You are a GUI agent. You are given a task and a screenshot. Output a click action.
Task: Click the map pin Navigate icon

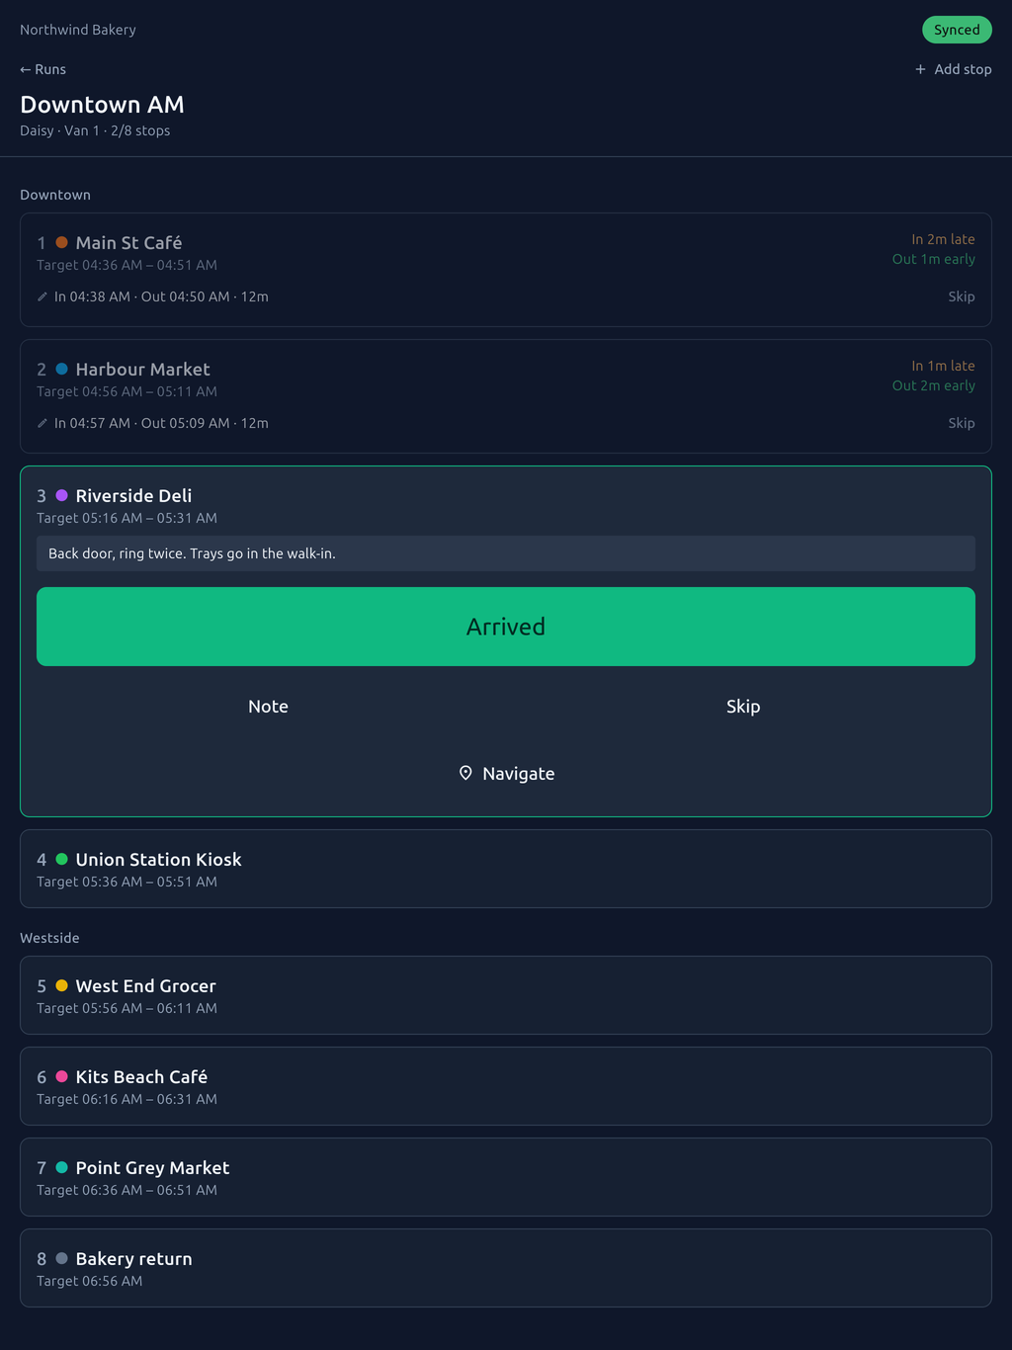coord(465,773)
